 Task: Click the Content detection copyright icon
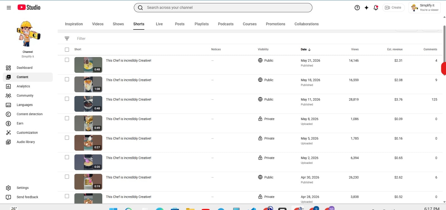click(8, 114)
